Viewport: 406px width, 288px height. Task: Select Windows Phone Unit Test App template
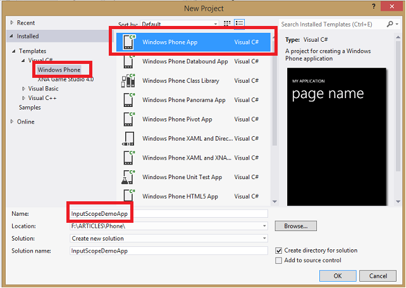[x=193, y=177]
